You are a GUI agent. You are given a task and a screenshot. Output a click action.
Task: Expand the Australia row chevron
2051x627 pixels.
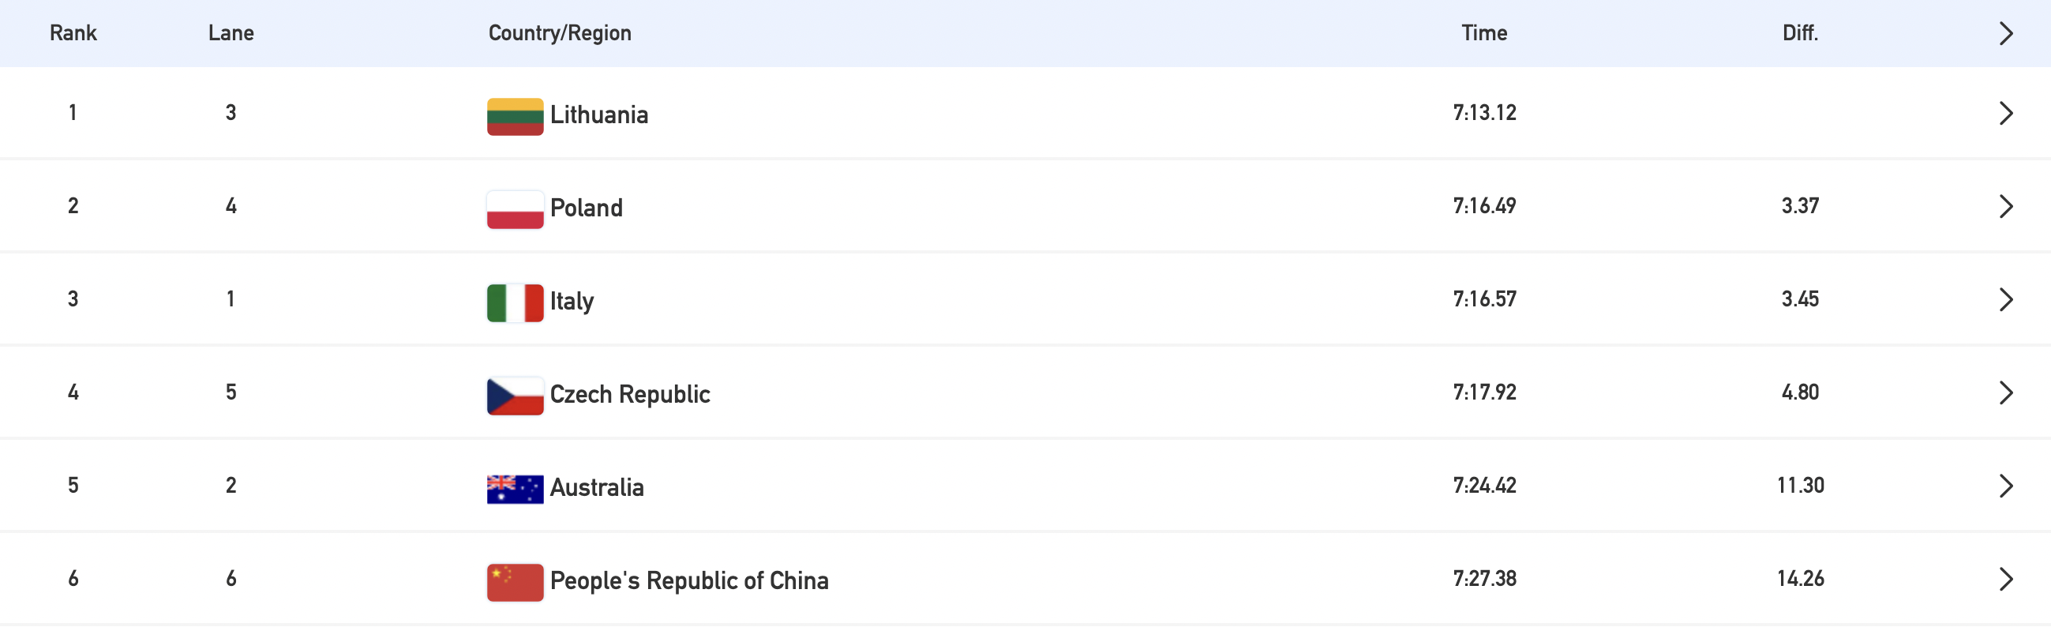2006,486
